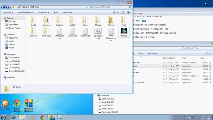Open the Install folder
Screen dimensions: 213x120
pos(72,21)
